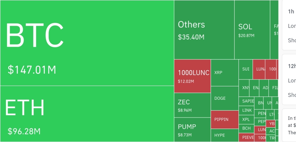This screenshot has height=142, width=296.
Task: Click the DOGE tile
Action: (224, 98)
